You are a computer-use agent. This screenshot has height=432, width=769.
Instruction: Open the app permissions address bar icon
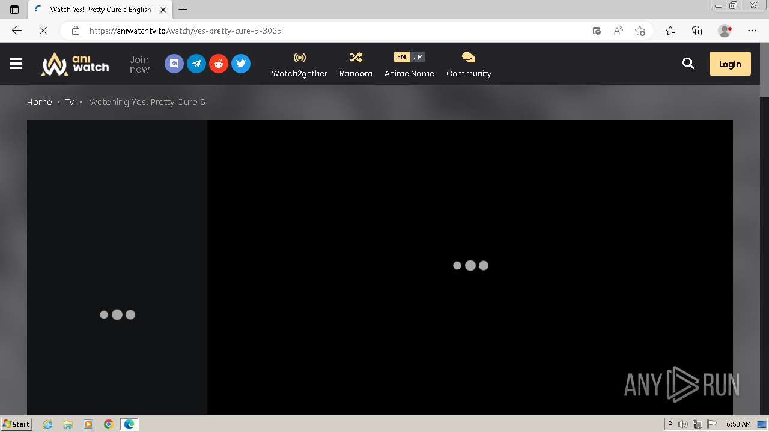click(x=597, y=31)
